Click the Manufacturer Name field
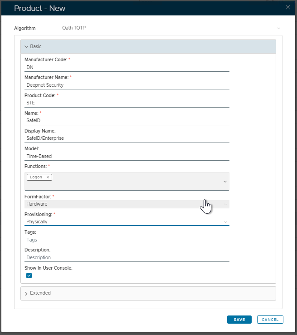The width and height of the screenshot is (297, 335). point(127,85)
